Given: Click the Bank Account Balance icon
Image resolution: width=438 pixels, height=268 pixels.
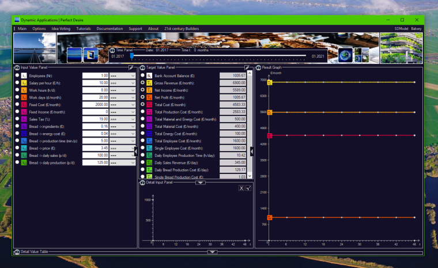Looking at the screenshot, I should [x=149, y=76].
